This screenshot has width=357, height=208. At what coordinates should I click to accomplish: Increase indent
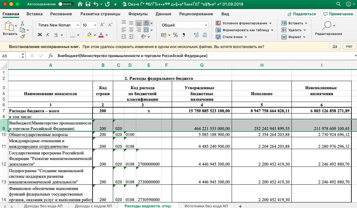pos(131,37)
